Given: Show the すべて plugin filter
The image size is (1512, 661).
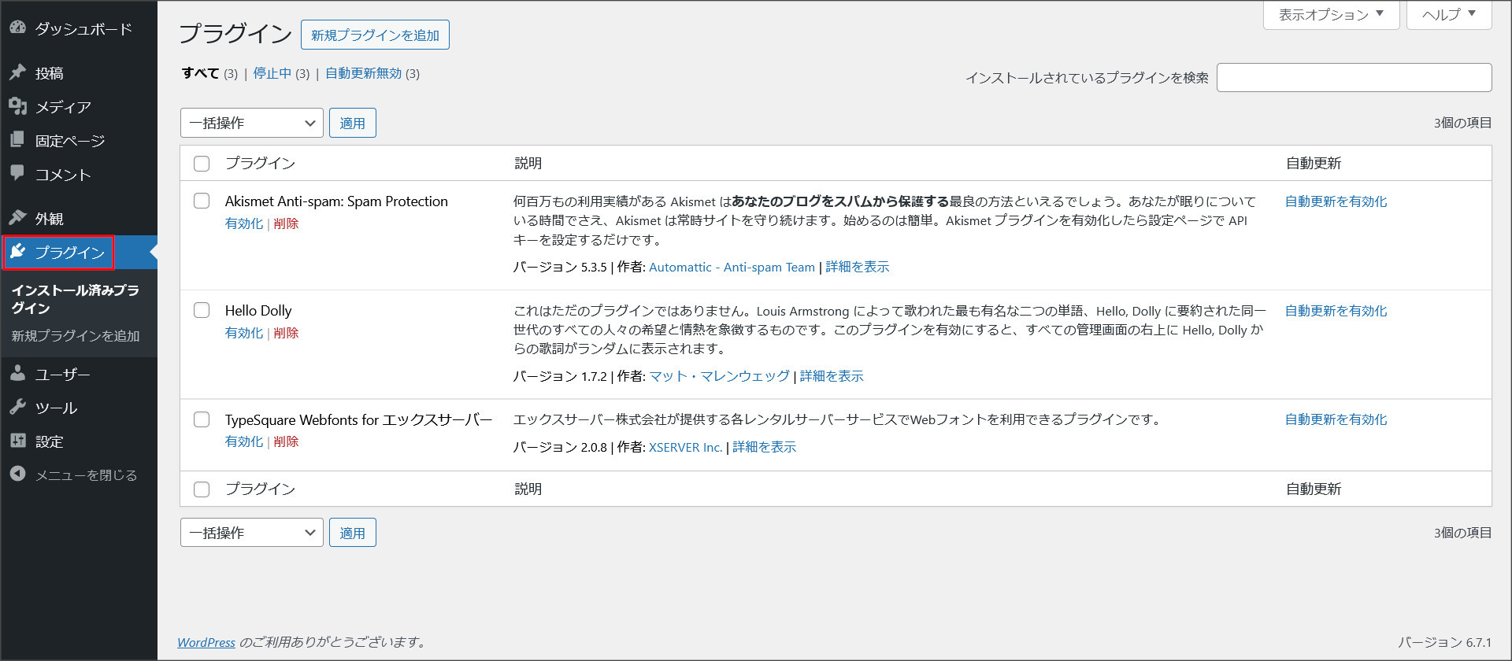Looking at the screenshot, I should (200, 73).
